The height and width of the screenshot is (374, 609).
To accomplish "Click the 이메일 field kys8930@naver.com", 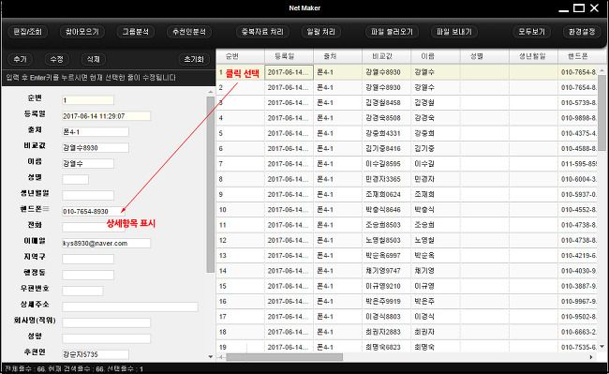I will (x=106, y=243).
